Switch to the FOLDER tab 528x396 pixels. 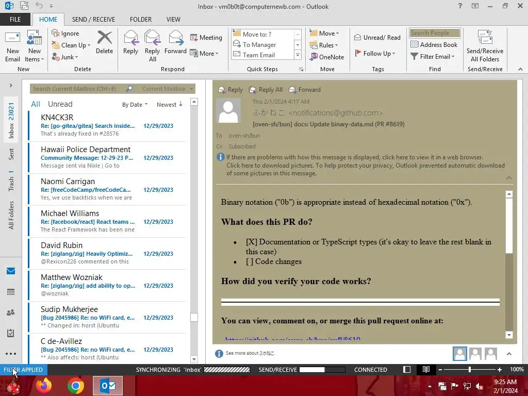(141, 20)
